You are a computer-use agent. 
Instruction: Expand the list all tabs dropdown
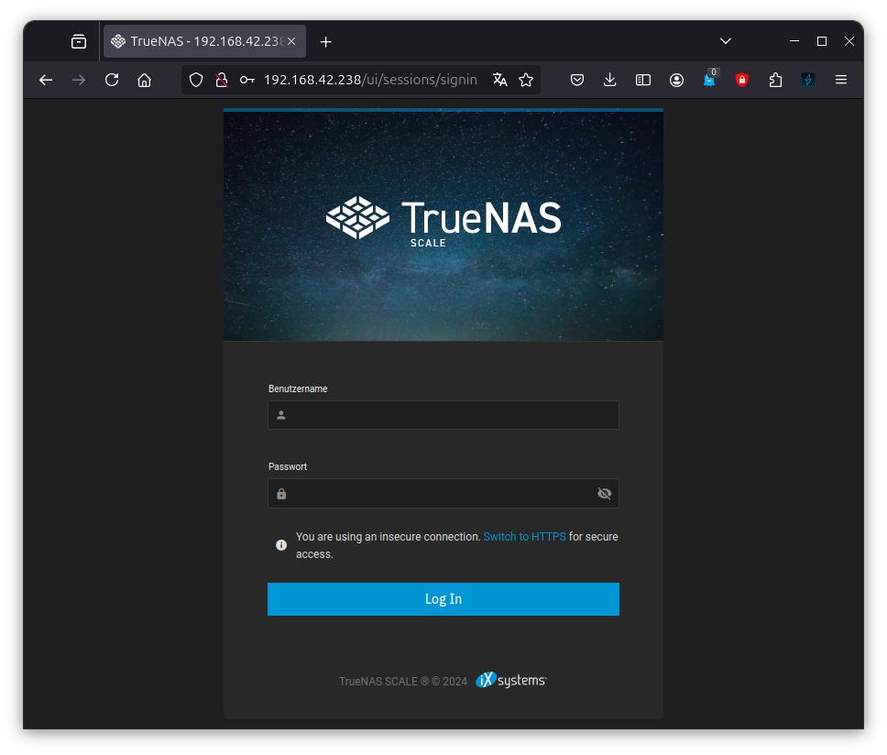coord(725,41)
